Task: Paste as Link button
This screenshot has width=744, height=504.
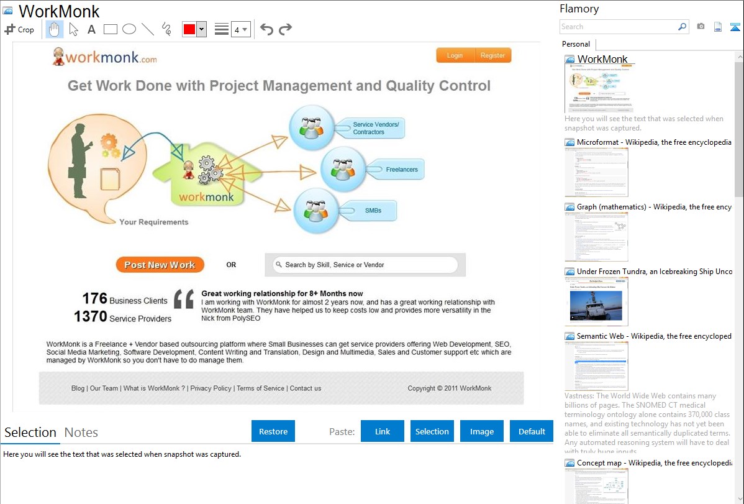Action: pos(383,431)
